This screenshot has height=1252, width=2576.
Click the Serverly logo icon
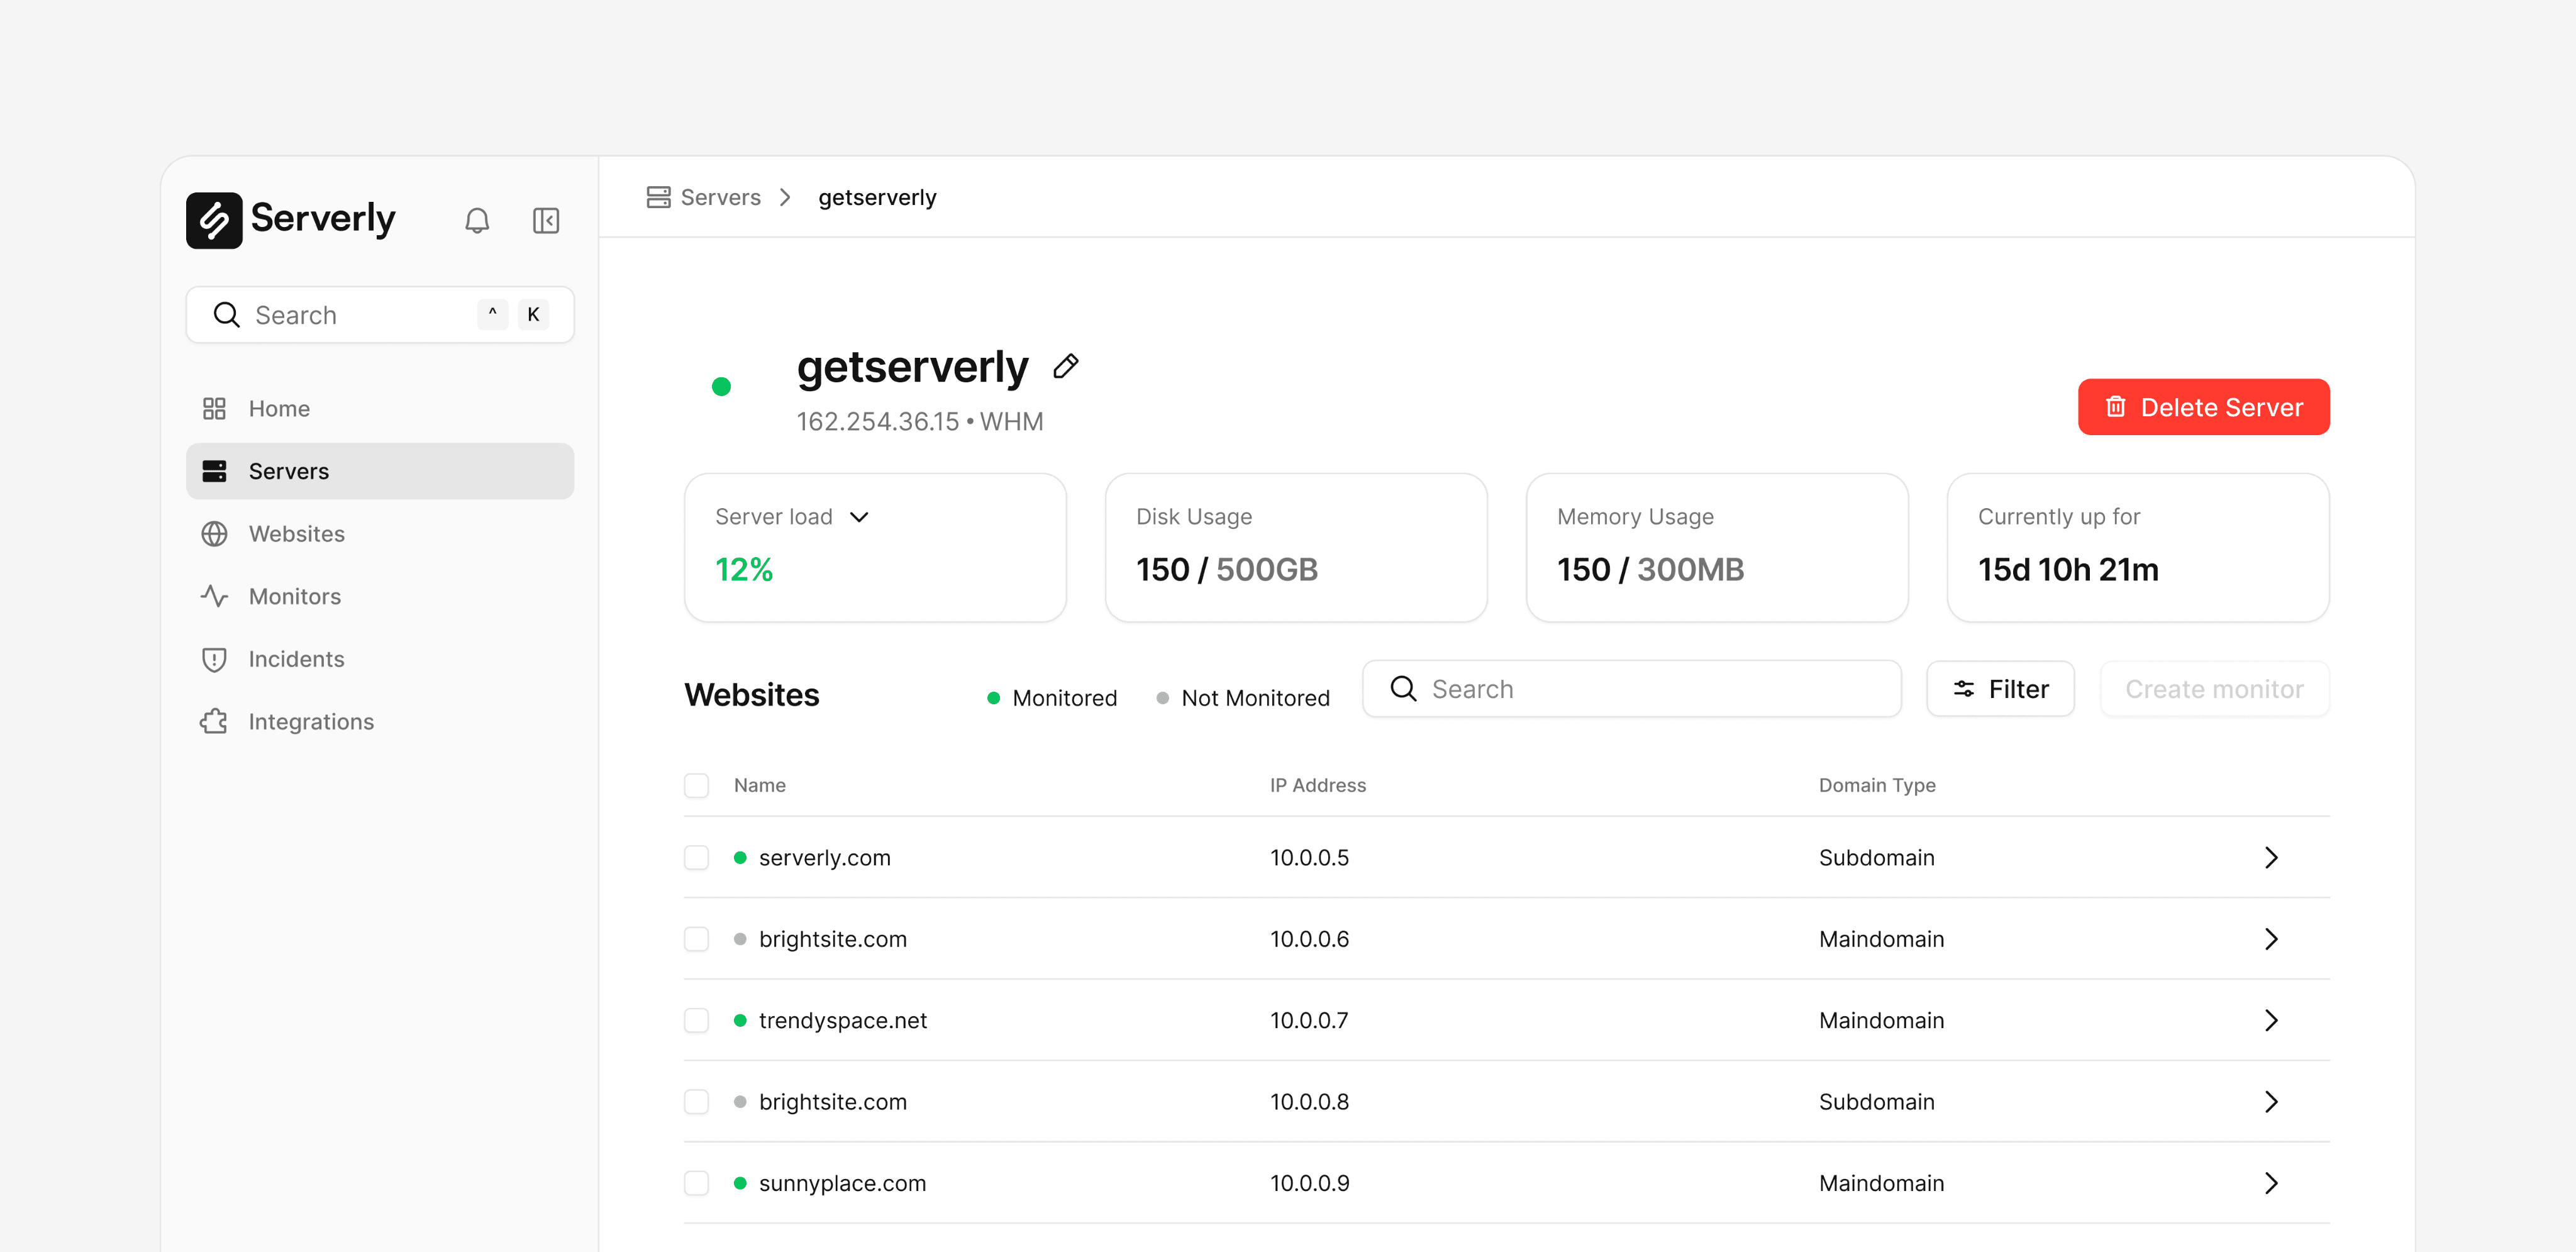pos(214,220)
